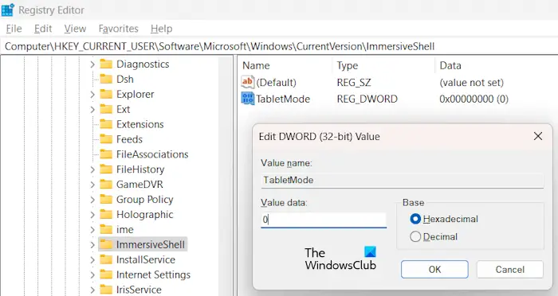The height and width of the screenshot is (296, 558).
Task: Click the ime folder icon
Action: [x=106, y=229]
